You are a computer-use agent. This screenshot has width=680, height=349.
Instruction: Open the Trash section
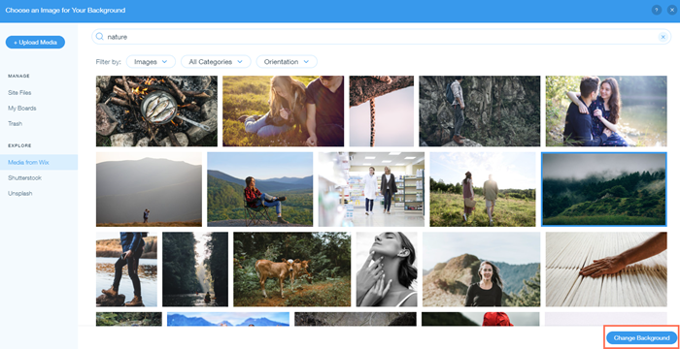[x=15, y=124]
